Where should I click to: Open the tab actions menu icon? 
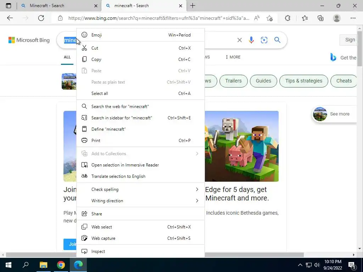point(9,6)
